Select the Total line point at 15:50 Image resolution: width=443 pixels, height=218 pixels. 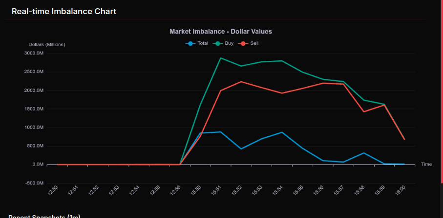tap(200, 133)
